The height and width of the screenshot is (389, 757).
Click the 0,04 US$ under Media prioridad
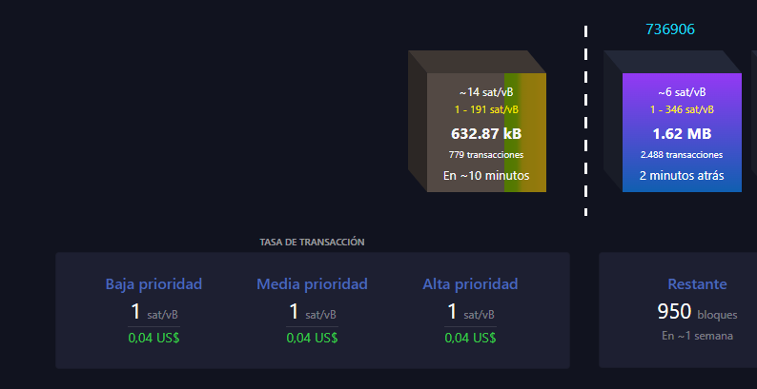click(x=312, y=337)
